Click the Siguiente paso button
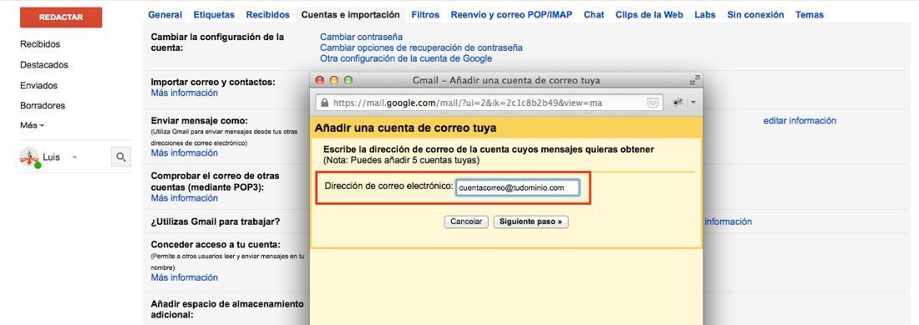The image size is (919, 325). [531, 222]
